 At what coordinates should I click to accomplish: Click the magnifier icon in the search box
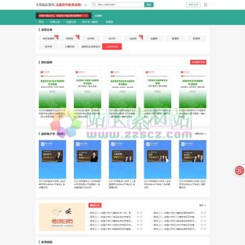(x=94, y=5)
